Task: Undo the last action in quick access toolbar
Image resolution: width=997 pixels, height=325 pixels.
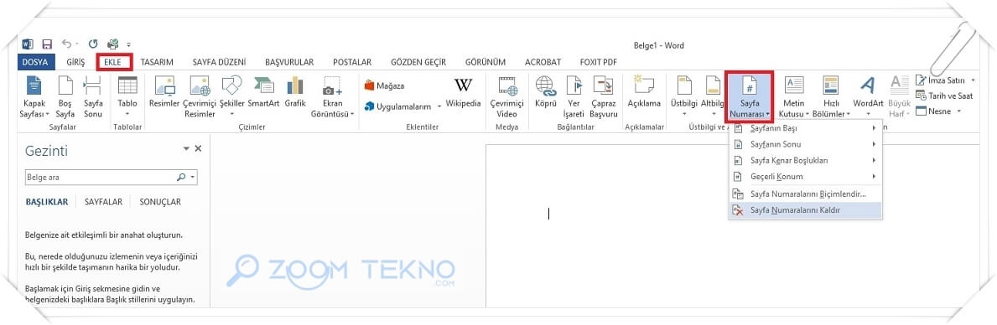Action: click(x=66, y=44)
